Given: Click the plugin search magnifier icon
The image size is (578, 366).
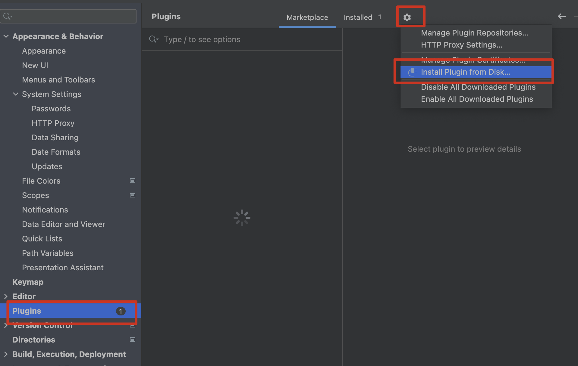Looking at the screenshot, I should pyautogui.click(x=153, y=39).
